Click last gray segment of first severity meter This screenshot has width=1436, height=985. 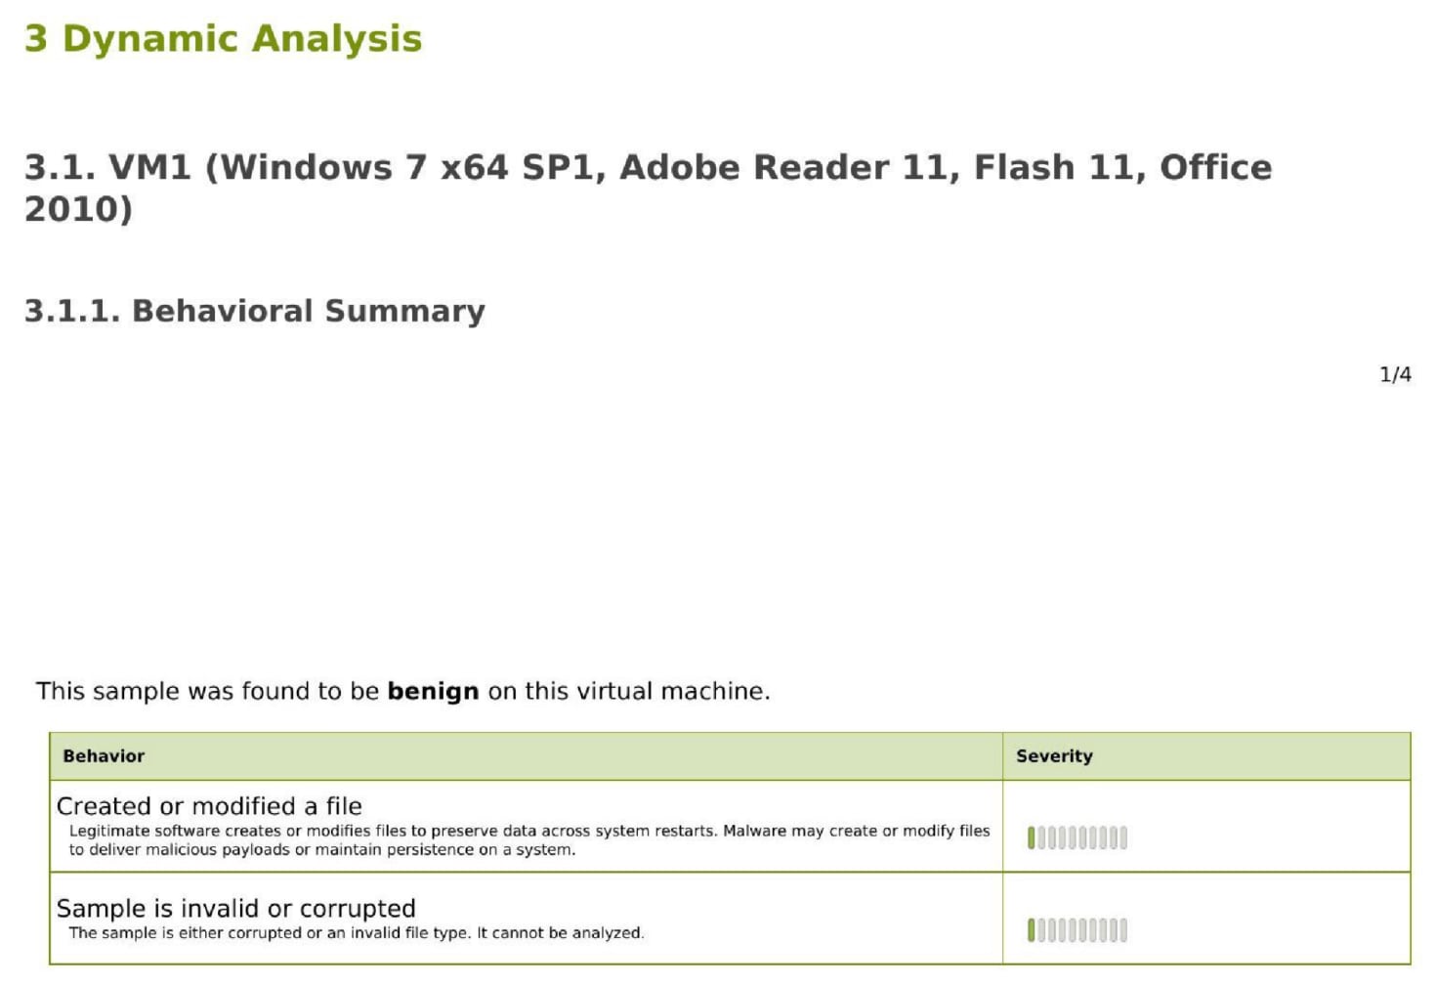click(1123, 837)
